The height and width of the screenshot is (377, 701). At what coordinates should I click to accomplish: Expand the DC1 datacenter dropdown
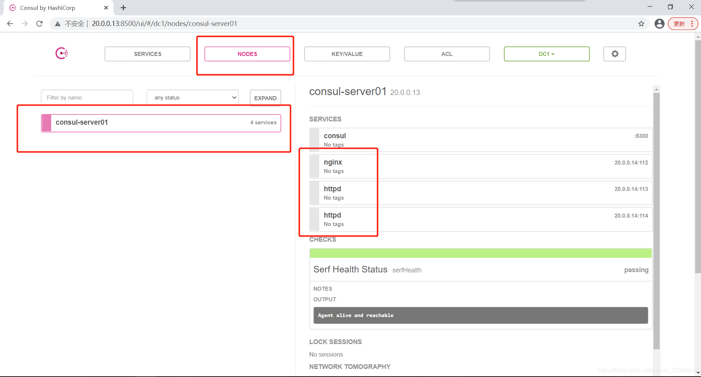coord(547,54)
